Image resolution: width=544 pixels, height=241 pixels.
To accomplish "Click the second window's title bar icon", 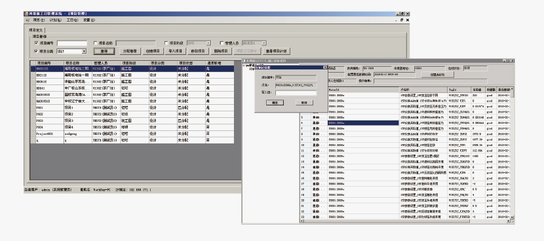I will 244,61.
